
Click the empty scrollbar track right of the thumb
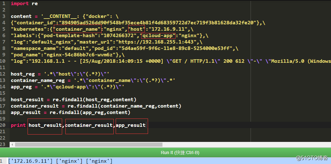[244, 145]
